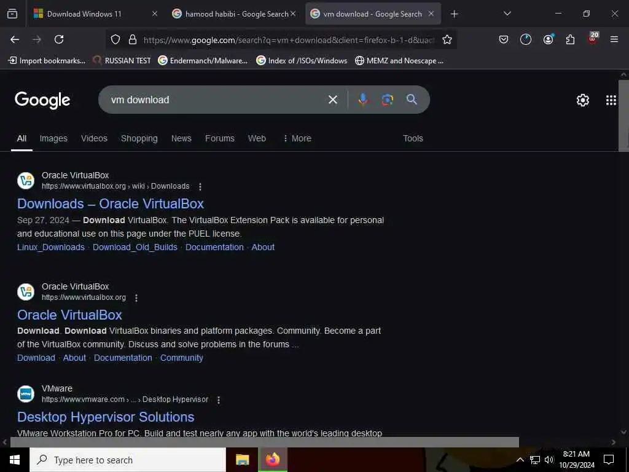Open the circular gauge extension icon
Viewport: 629px width, 472px height.
coord(526,39)
